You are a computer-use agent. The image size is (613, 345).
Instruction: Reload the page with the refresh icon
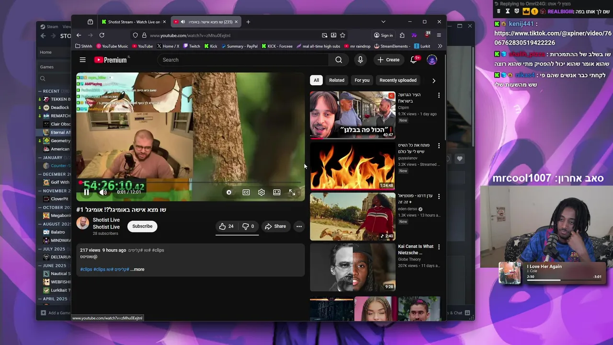pyautogui.click(x=102, y=35)
